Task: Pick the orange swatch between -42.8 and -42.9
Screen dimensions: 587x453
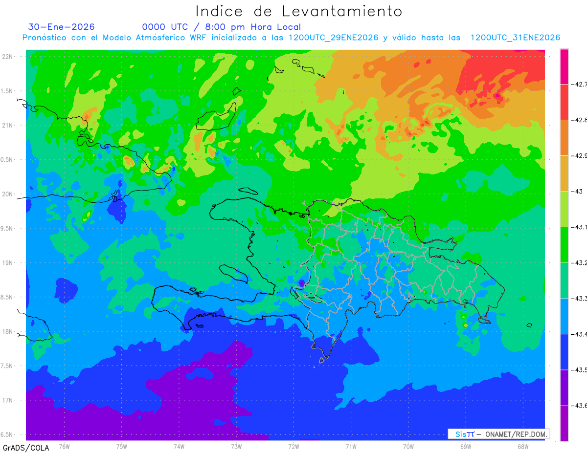Action: tap(564, 138)
